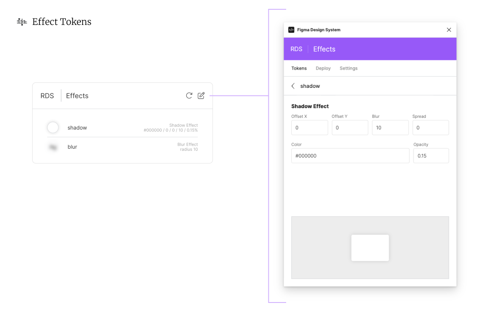Go back using the chevron beside shadow

coord(293,86)
